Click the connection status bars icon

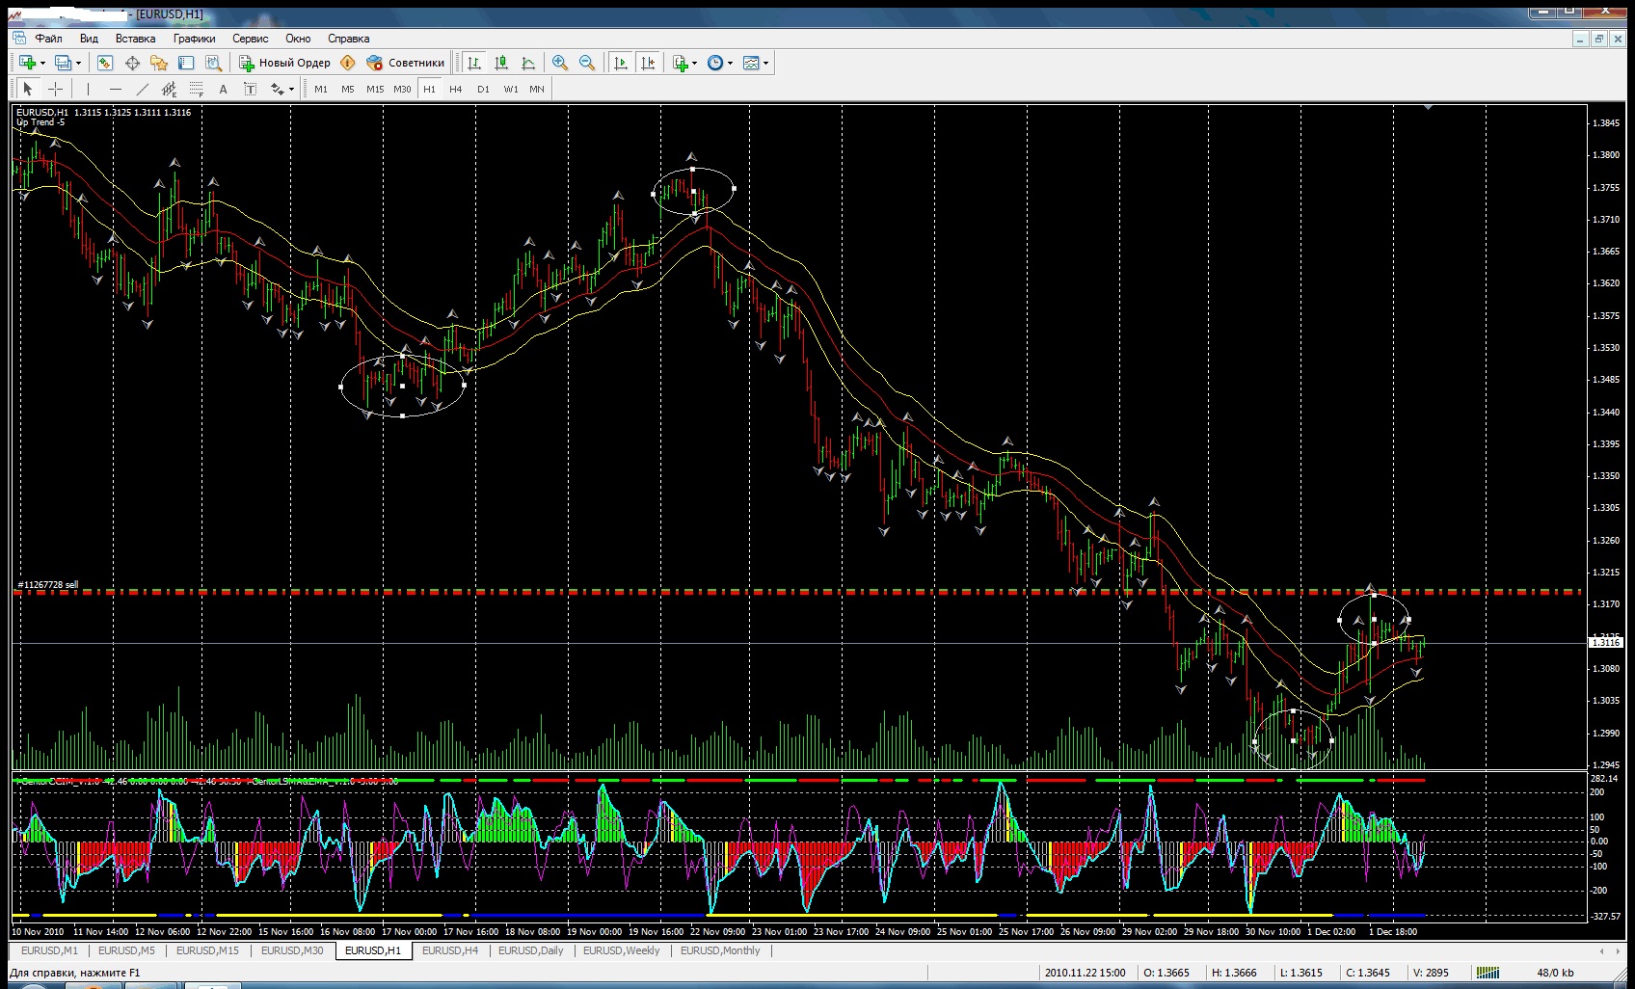pyautogui.click(x=1488, y=973)
